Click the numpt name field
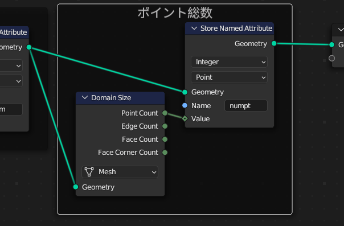Image resolution: width=344 pixels, height=226 pixels. tap(246, 106)
